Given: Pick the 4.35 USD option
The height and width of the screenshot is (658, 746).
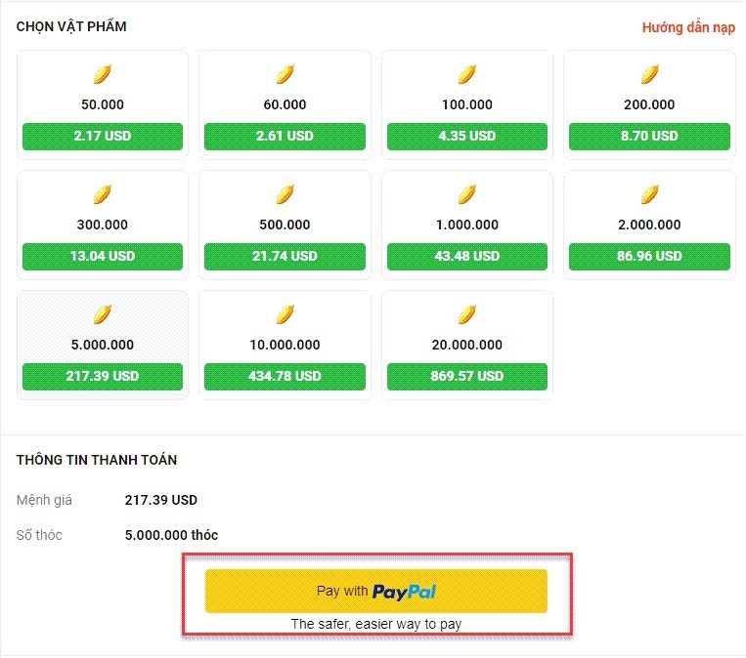Looking at the screenshot, I should coord(467,137).
